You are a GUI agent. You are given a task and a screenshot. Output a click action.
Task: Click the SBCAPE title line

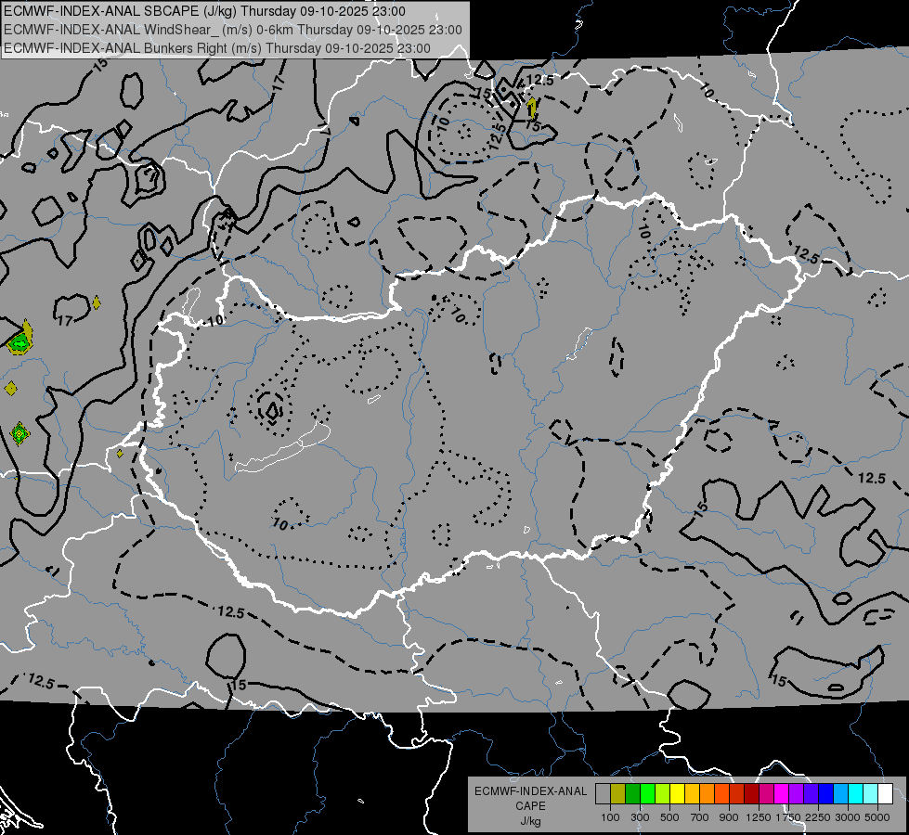pos(204,11)
